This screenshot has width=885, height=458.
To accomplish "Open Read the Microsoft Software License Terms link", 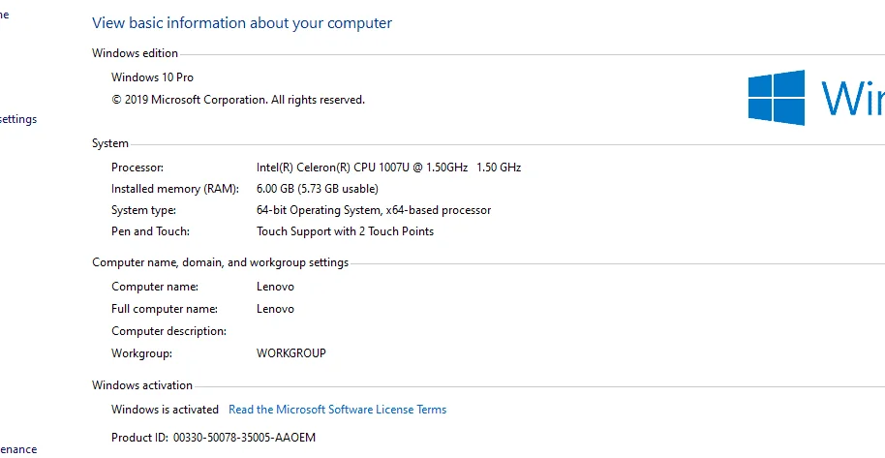I will click(x=337, y=410).
